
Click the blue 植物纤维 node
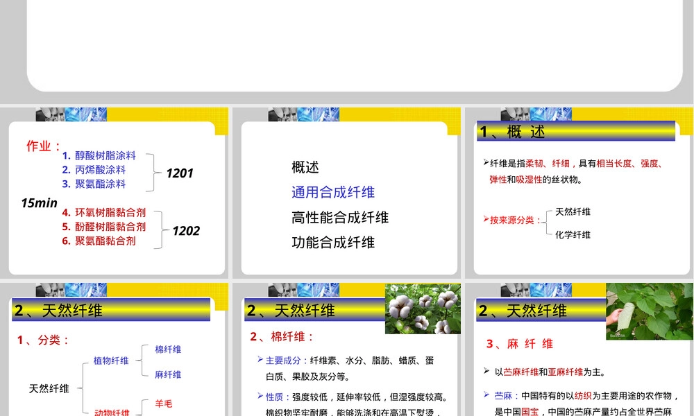tap(111, 361)
